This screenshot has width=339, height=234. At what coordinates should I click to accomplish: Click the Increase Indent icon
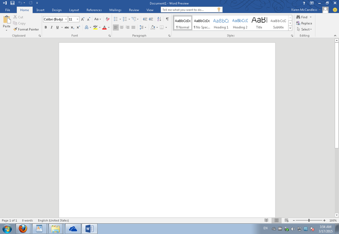151,19
